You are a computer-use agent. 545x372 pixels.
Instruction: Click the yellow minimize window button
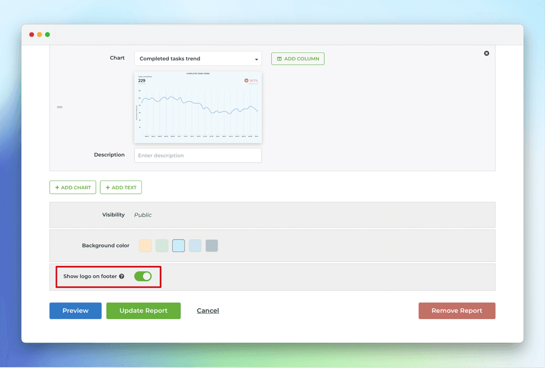[x=40, y=34]
